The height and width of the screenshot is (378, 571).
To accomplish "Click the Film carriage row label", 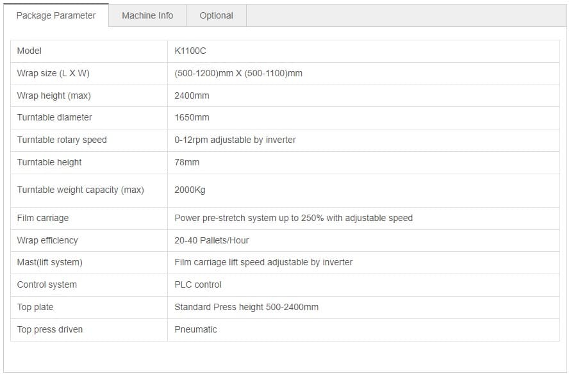I will (x=42, y=218).
